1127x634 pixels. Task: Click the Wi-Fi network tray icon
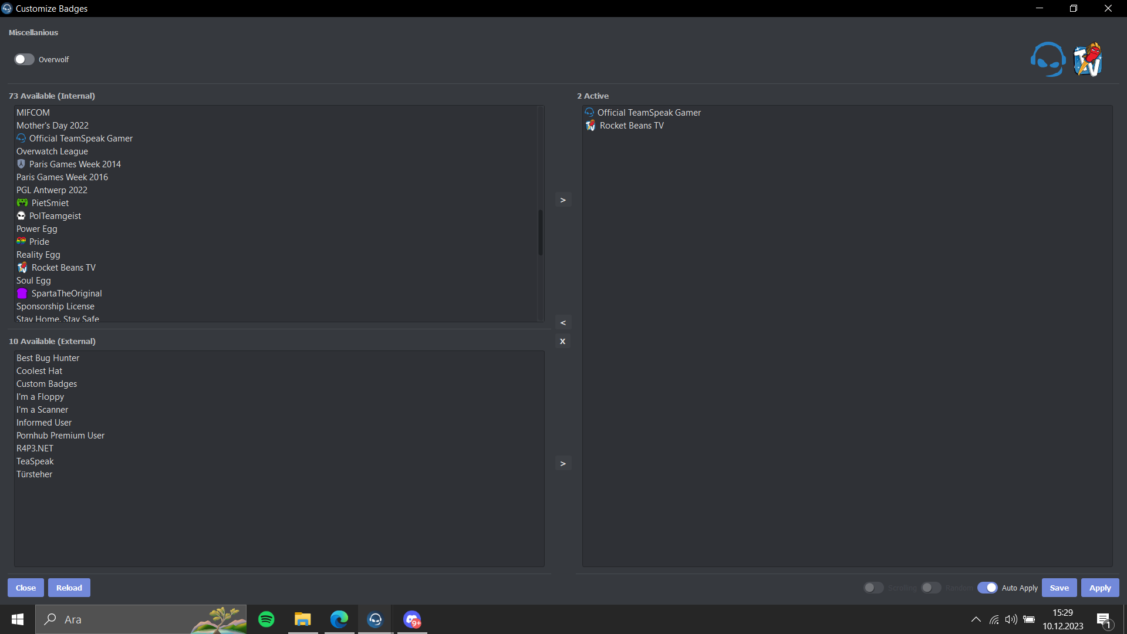[994, 619]
